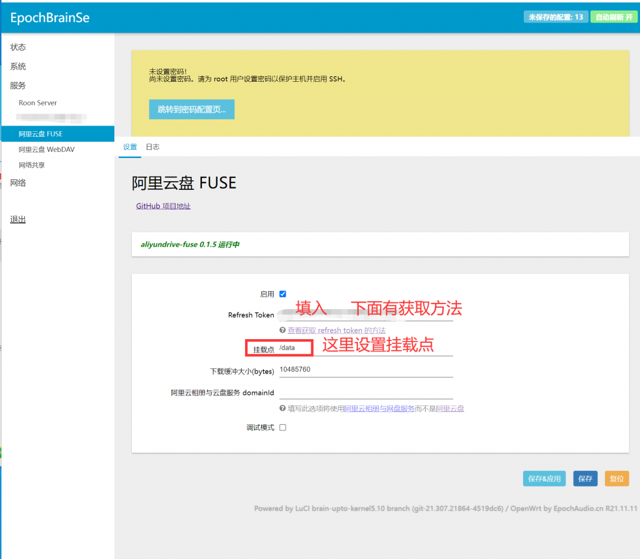Click the 阿里云盘 FUSE page heading
This screenshot has height=559, width=640.
pos(184,183)
